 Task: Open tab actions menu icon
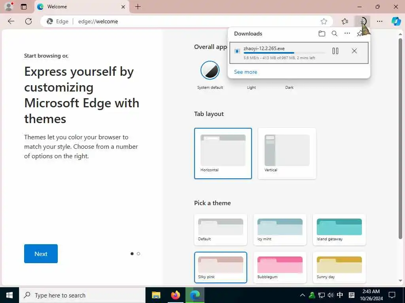pyautogui.click(x=24, y=7)
